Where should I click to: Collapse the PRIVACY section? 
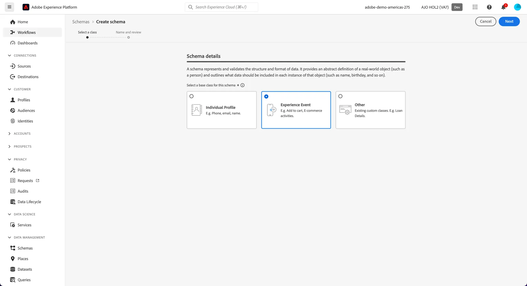coord(9,159)
